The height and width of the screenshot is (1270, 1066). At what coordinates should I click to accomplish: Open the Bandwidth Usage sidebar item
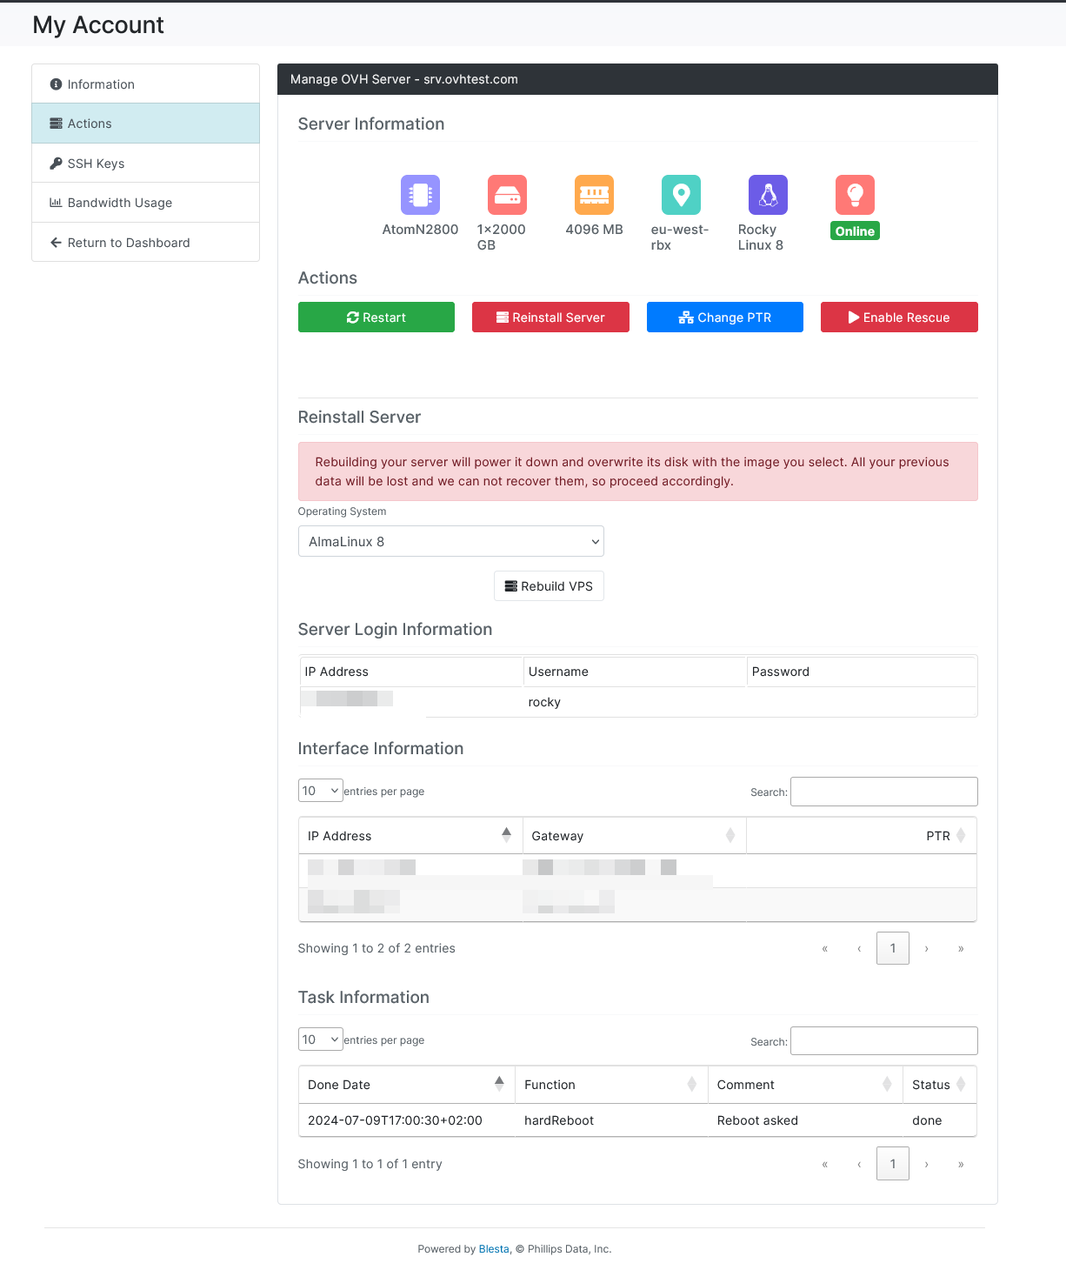[145, 203]
